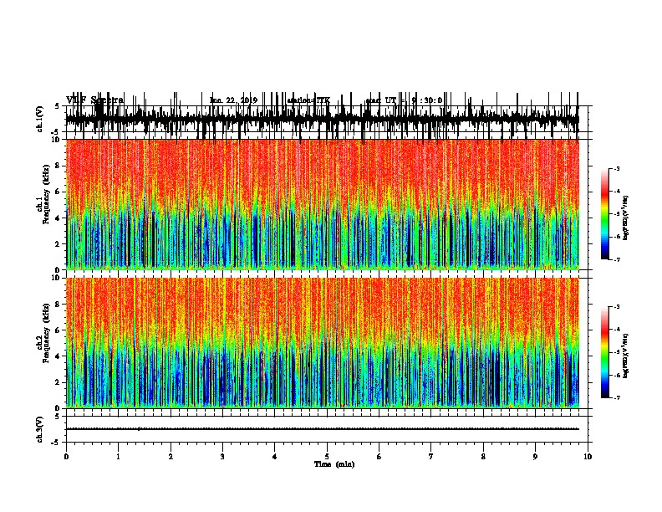
Task: Click the '6' kHz tick on ch.2 spectrogram
Action: pyautogui.click(x=58, y=330)
